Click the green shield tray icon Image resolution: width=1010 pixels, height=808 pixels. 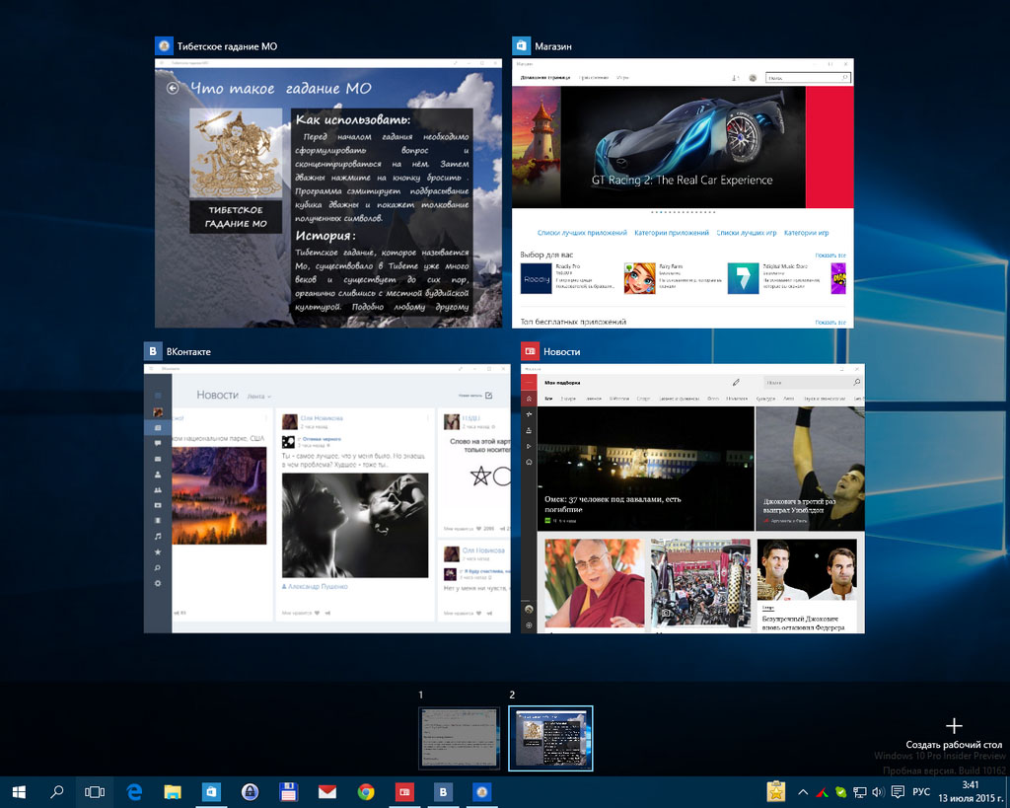point(840,792)
